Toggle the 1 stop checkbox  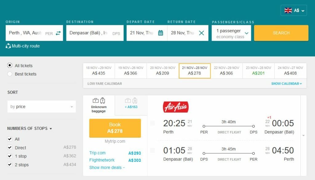(x=10, y=156)
